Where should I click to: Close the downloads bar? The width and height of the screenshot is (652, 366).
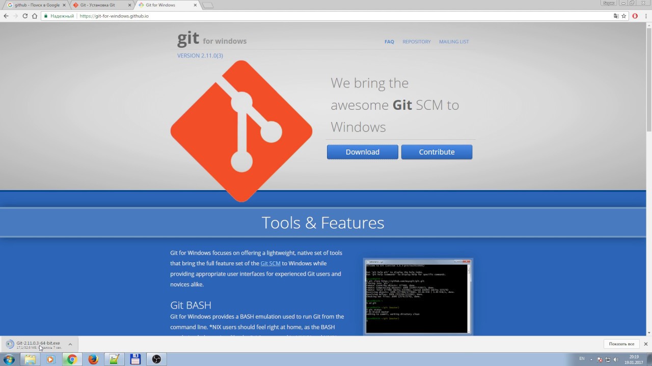point(645,344)
